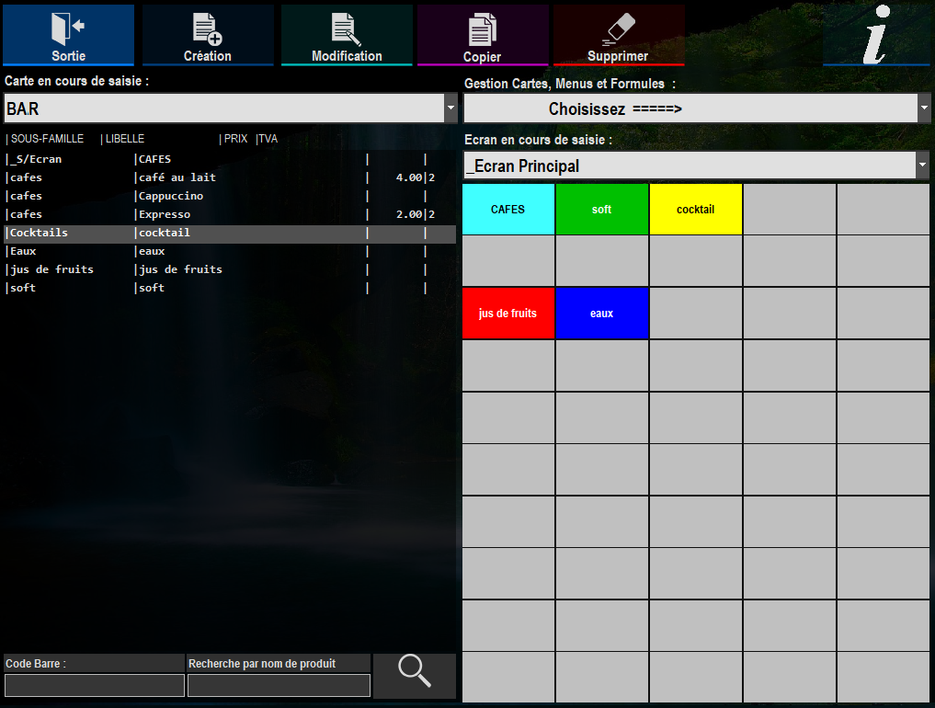The width and height of the screenshot is (935, 708).
Task: Click the yellow cocktail tile
Action: pyautogui.click(x=695, y=210)
